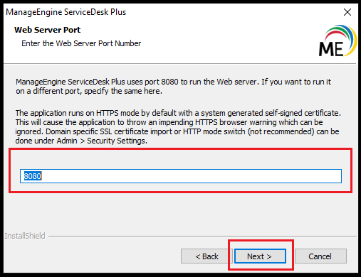The image size is (361, 277).
Task: Go back with the < Back button
Action: [206, 256]
